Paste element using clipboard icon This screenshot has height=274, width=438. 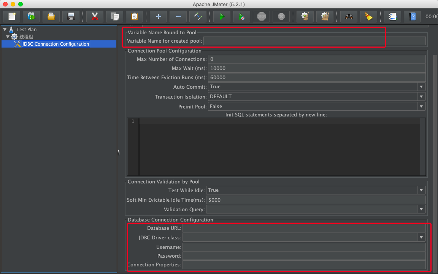(x=134, y=16)
